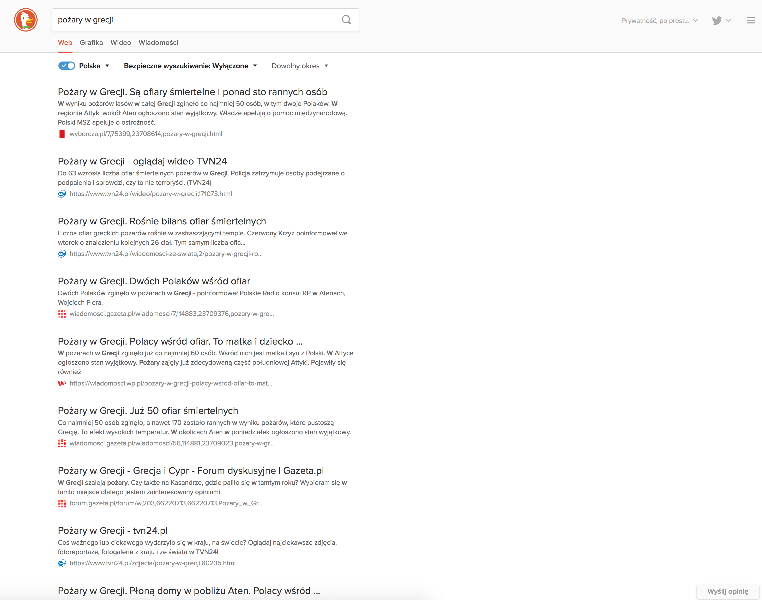The height and width of the screenshot is (600, 762).
Task: Click gazeta favicon beside 56,114881 URL
Action: click(62, 443)
